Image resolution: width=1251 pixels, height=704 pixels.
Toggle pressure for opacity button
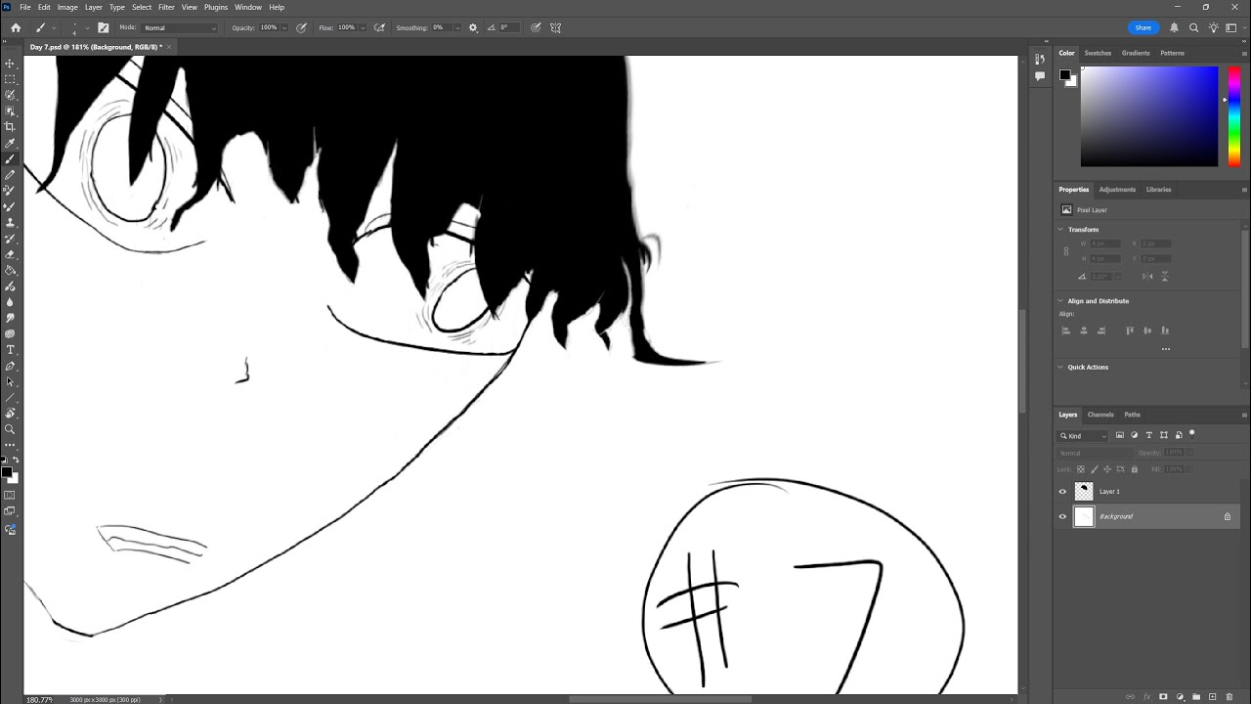coord(300,27)
